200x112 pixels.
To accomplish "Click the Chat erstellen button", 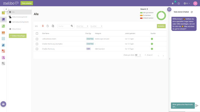I will tap(27, 3).
